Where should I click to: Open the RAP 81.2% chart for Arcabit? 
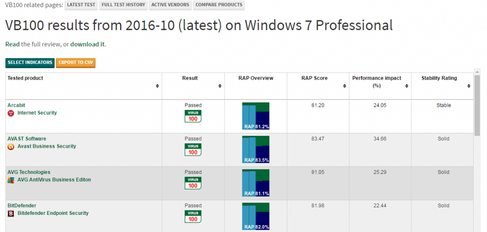255,116
